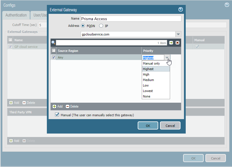Collapse the Priority dropdown arrow
Image resolution: width=232 pixels, height=167 pixels.
(x=167, y=57)
